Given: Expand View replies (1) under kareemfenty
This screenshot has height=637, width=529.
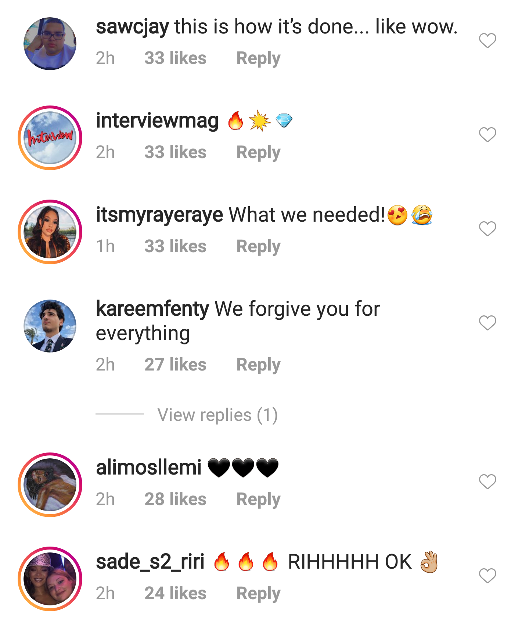Looking at the screenshot, I should (217, 415).
